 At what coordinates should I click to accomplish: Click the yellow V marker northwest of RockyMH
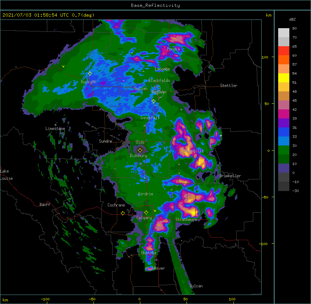click(x=63, y=66)
